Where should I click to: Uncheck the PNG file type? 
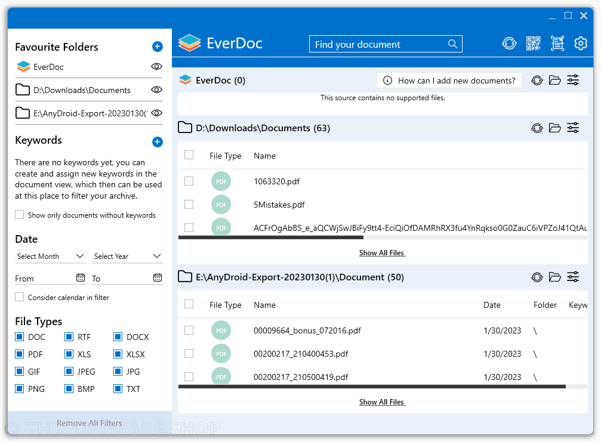pyautogui.click(x=20, y=389)
